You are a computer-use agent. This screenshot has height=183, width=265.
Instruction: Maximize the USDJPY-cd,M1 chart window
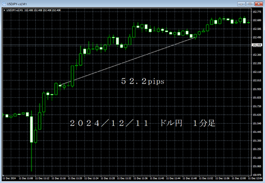tap(250, 4)
